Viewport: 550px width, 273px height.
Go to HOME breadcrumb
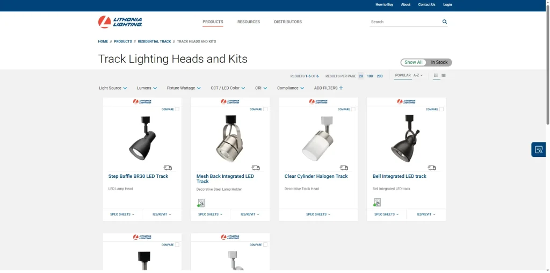pos(103,41)
